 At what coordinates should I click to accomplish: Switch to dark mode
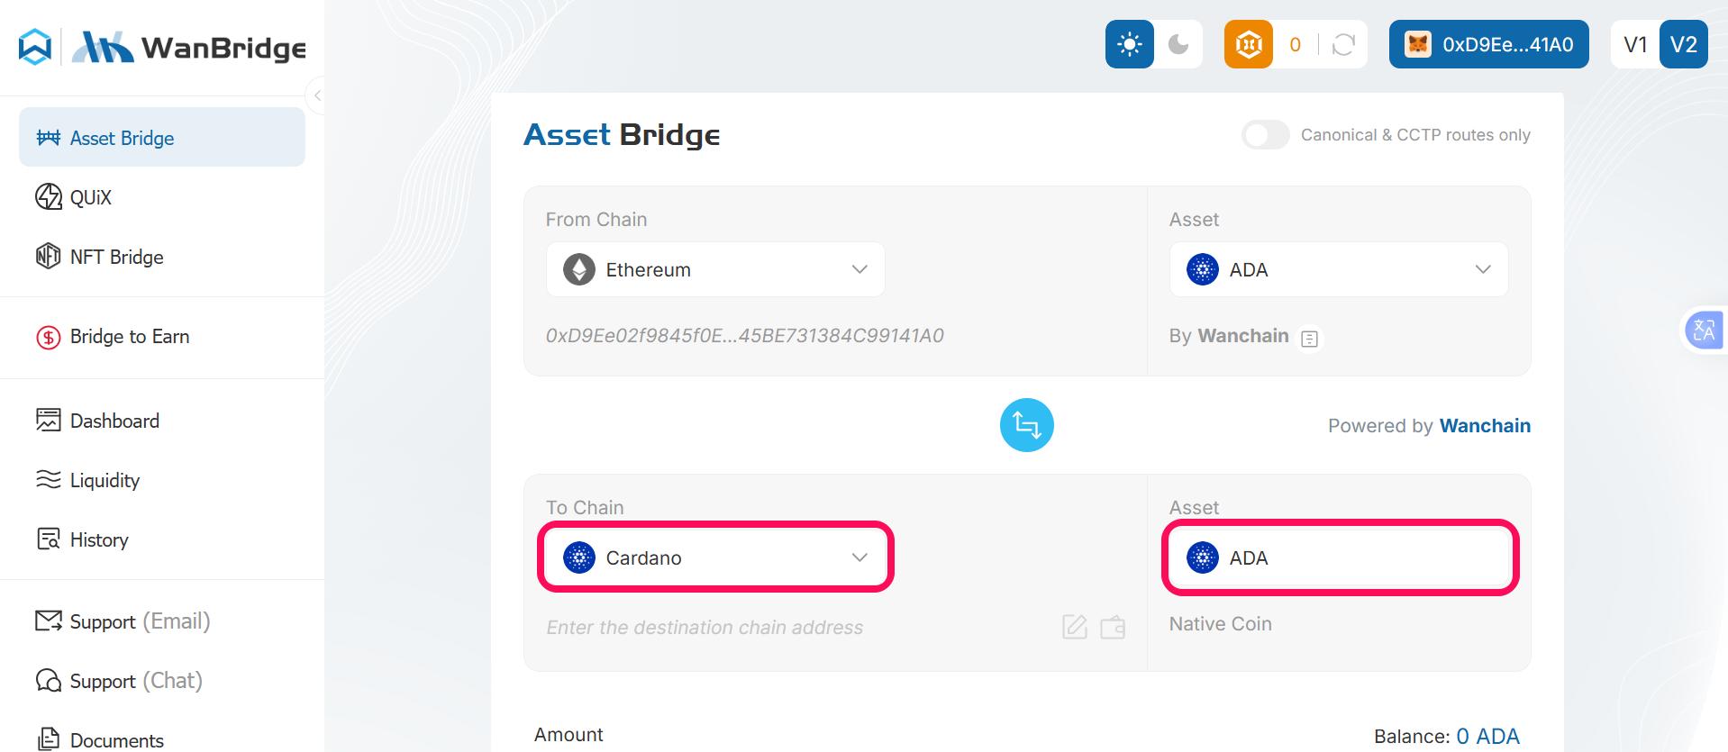click(x=1178, y=42)
